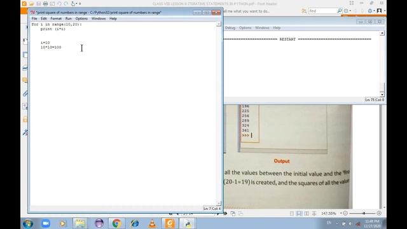Click the Foxit sidebar attachments paperclip icon
The image size is (407, 229).
pyautogui.click(x=25, y=94)
